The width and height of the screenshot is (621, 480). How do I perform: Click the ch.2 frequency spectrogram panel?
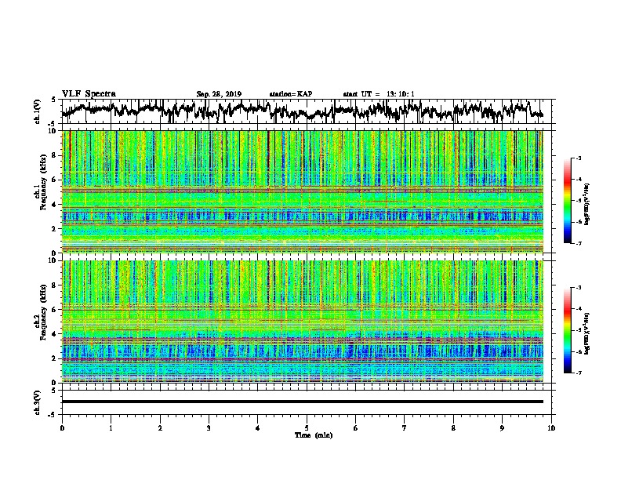303,322
